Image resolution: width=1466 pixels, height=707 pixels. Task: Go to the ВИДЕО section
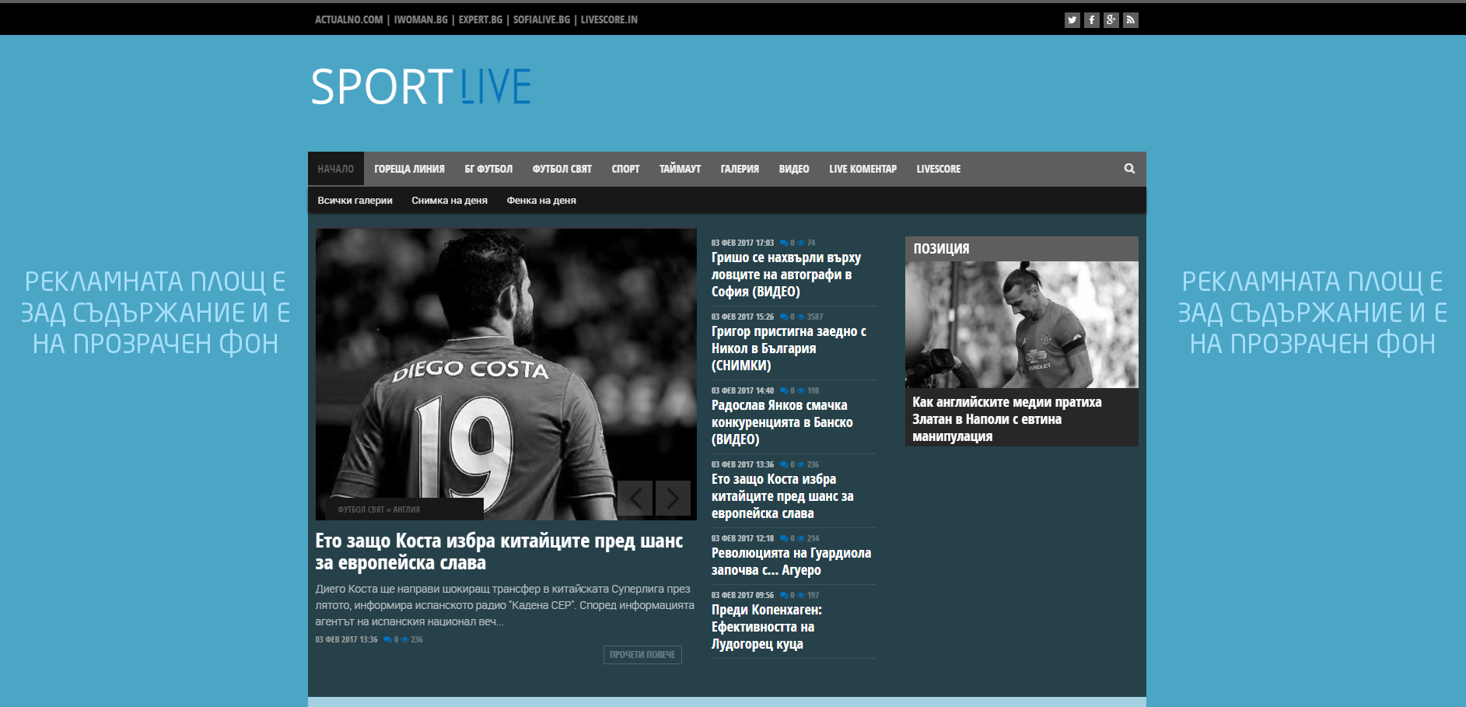793,169
